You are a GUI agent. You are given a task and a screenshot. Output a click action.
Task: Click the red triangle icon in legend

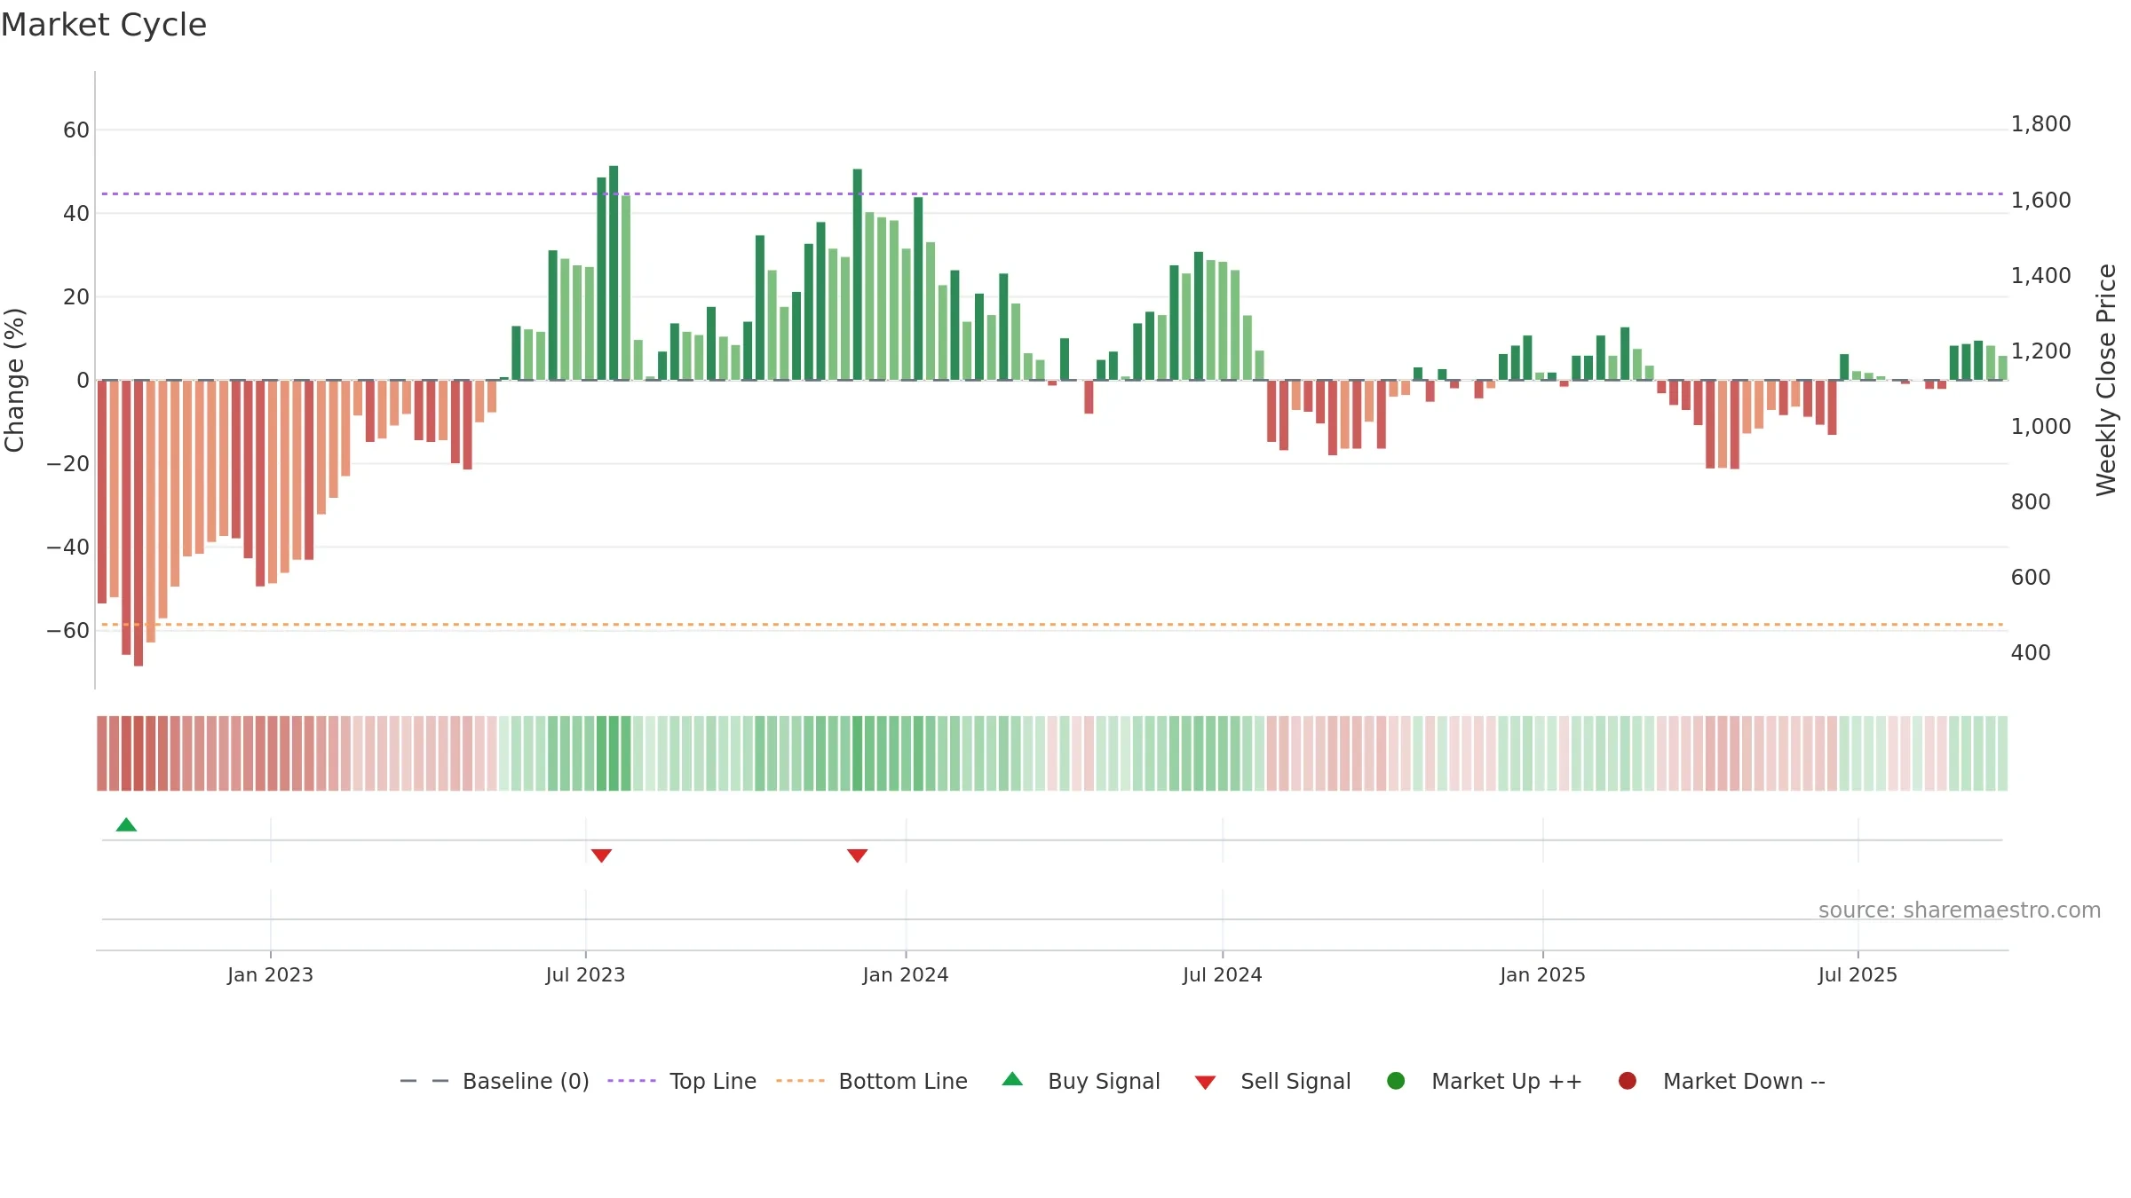1205,1083
